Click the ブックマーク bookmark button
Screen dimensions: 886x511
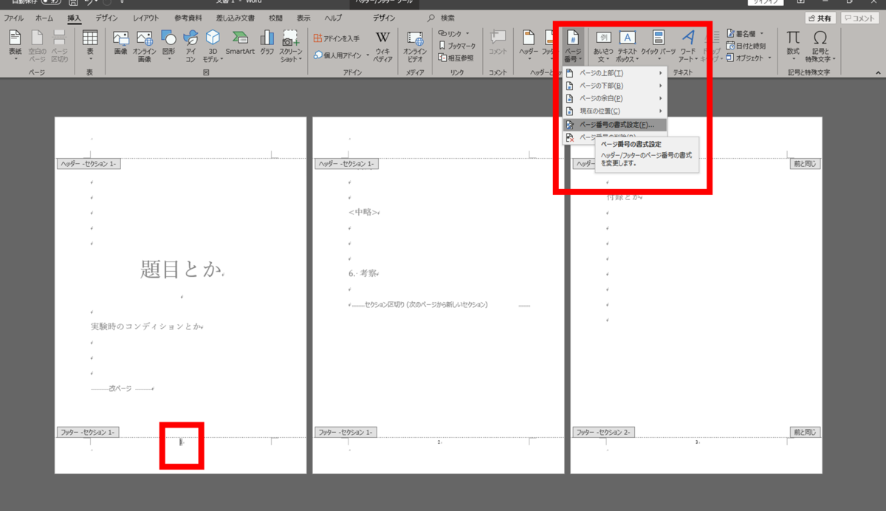click(x=458, y=45)
